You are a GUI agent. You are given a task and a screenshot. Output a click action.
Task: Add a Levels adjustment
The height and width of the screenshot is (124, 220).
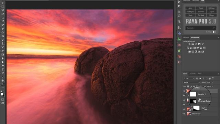point(193,44)
